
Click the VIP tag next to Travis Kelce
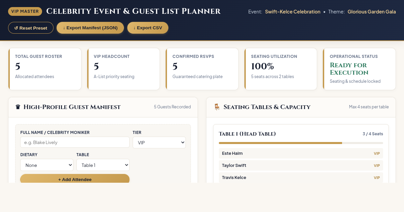377,178
